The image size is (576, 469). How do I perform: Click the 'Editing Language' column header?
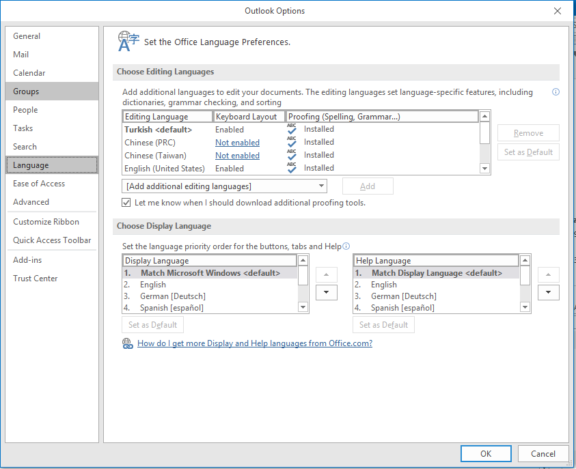pos(167,117)
